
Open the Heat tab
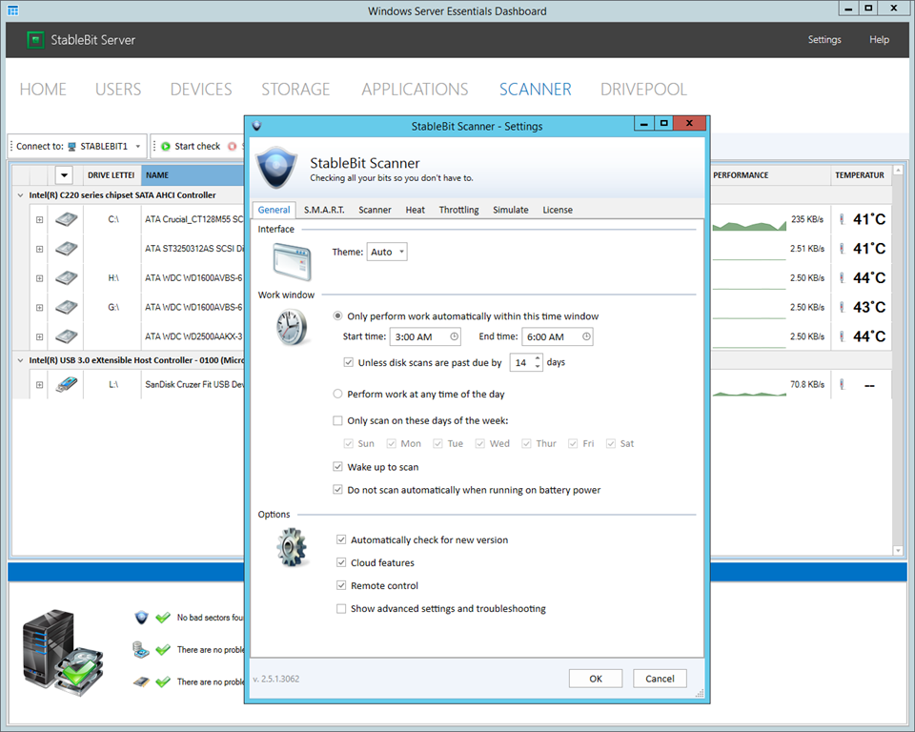415,210
